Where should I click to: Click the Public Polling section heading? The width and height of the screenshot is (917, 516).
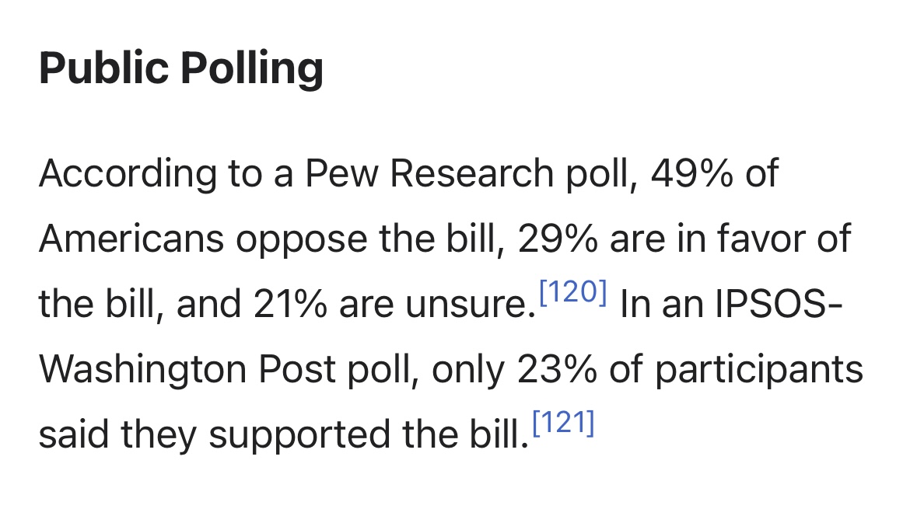181,69
